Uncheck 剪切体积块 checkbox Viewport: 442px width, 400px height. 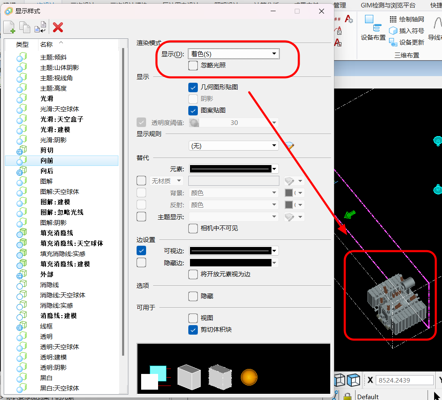click(193, 330)
